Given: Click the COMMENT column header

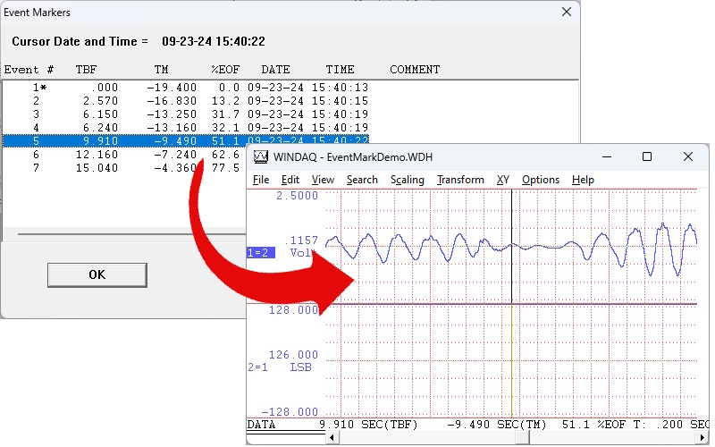Looking at the screenshot, I should point(415,70).
